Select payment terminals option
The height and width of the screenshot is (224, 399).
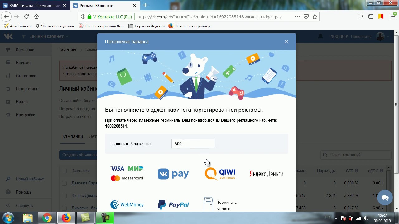[221, 205]
